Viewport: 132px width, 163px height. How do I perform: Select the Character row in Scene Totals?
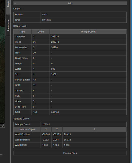click(x=70, y=37)
